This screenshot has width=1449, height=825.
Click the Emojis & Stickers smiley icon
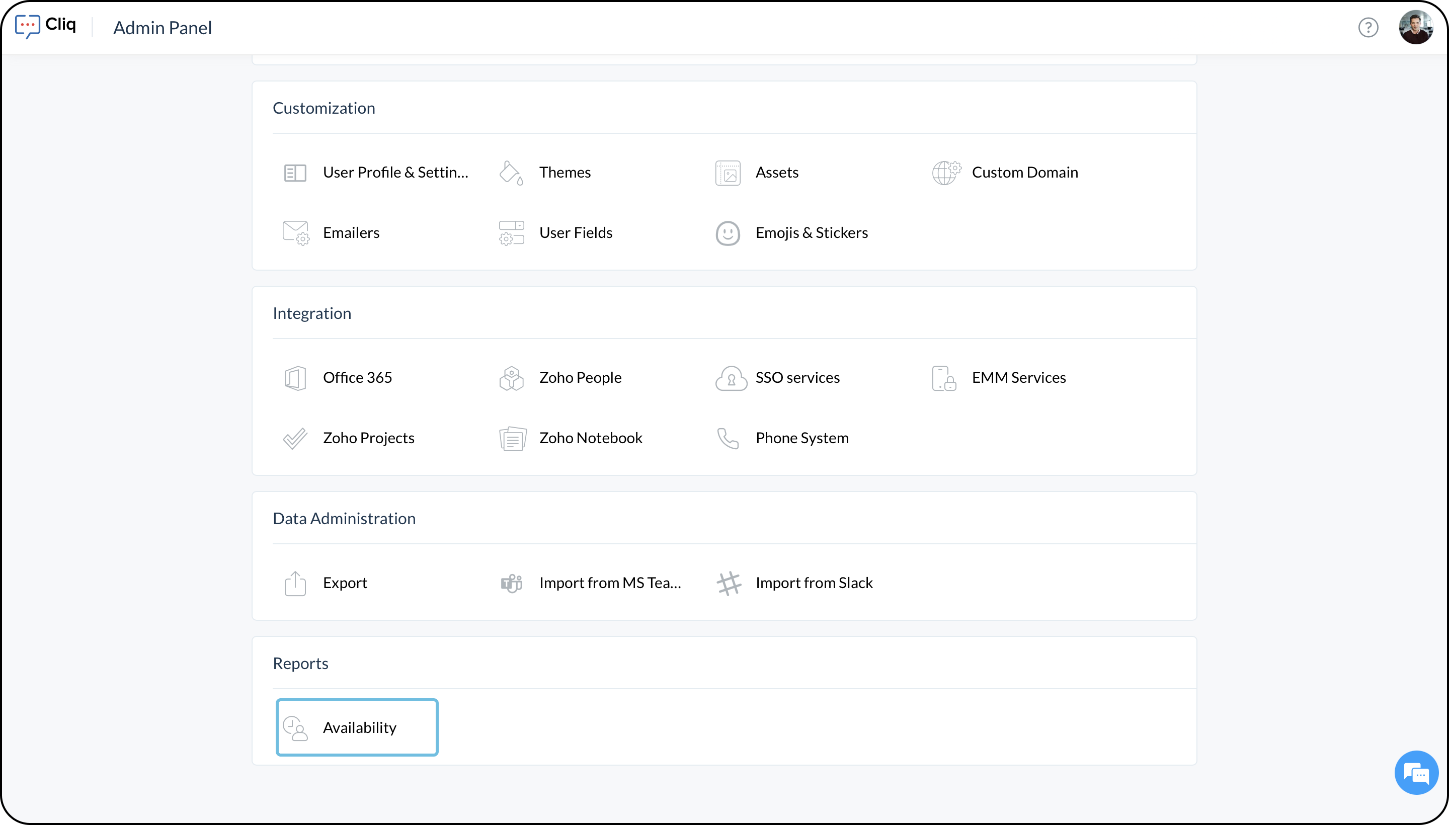click(728, 233)
